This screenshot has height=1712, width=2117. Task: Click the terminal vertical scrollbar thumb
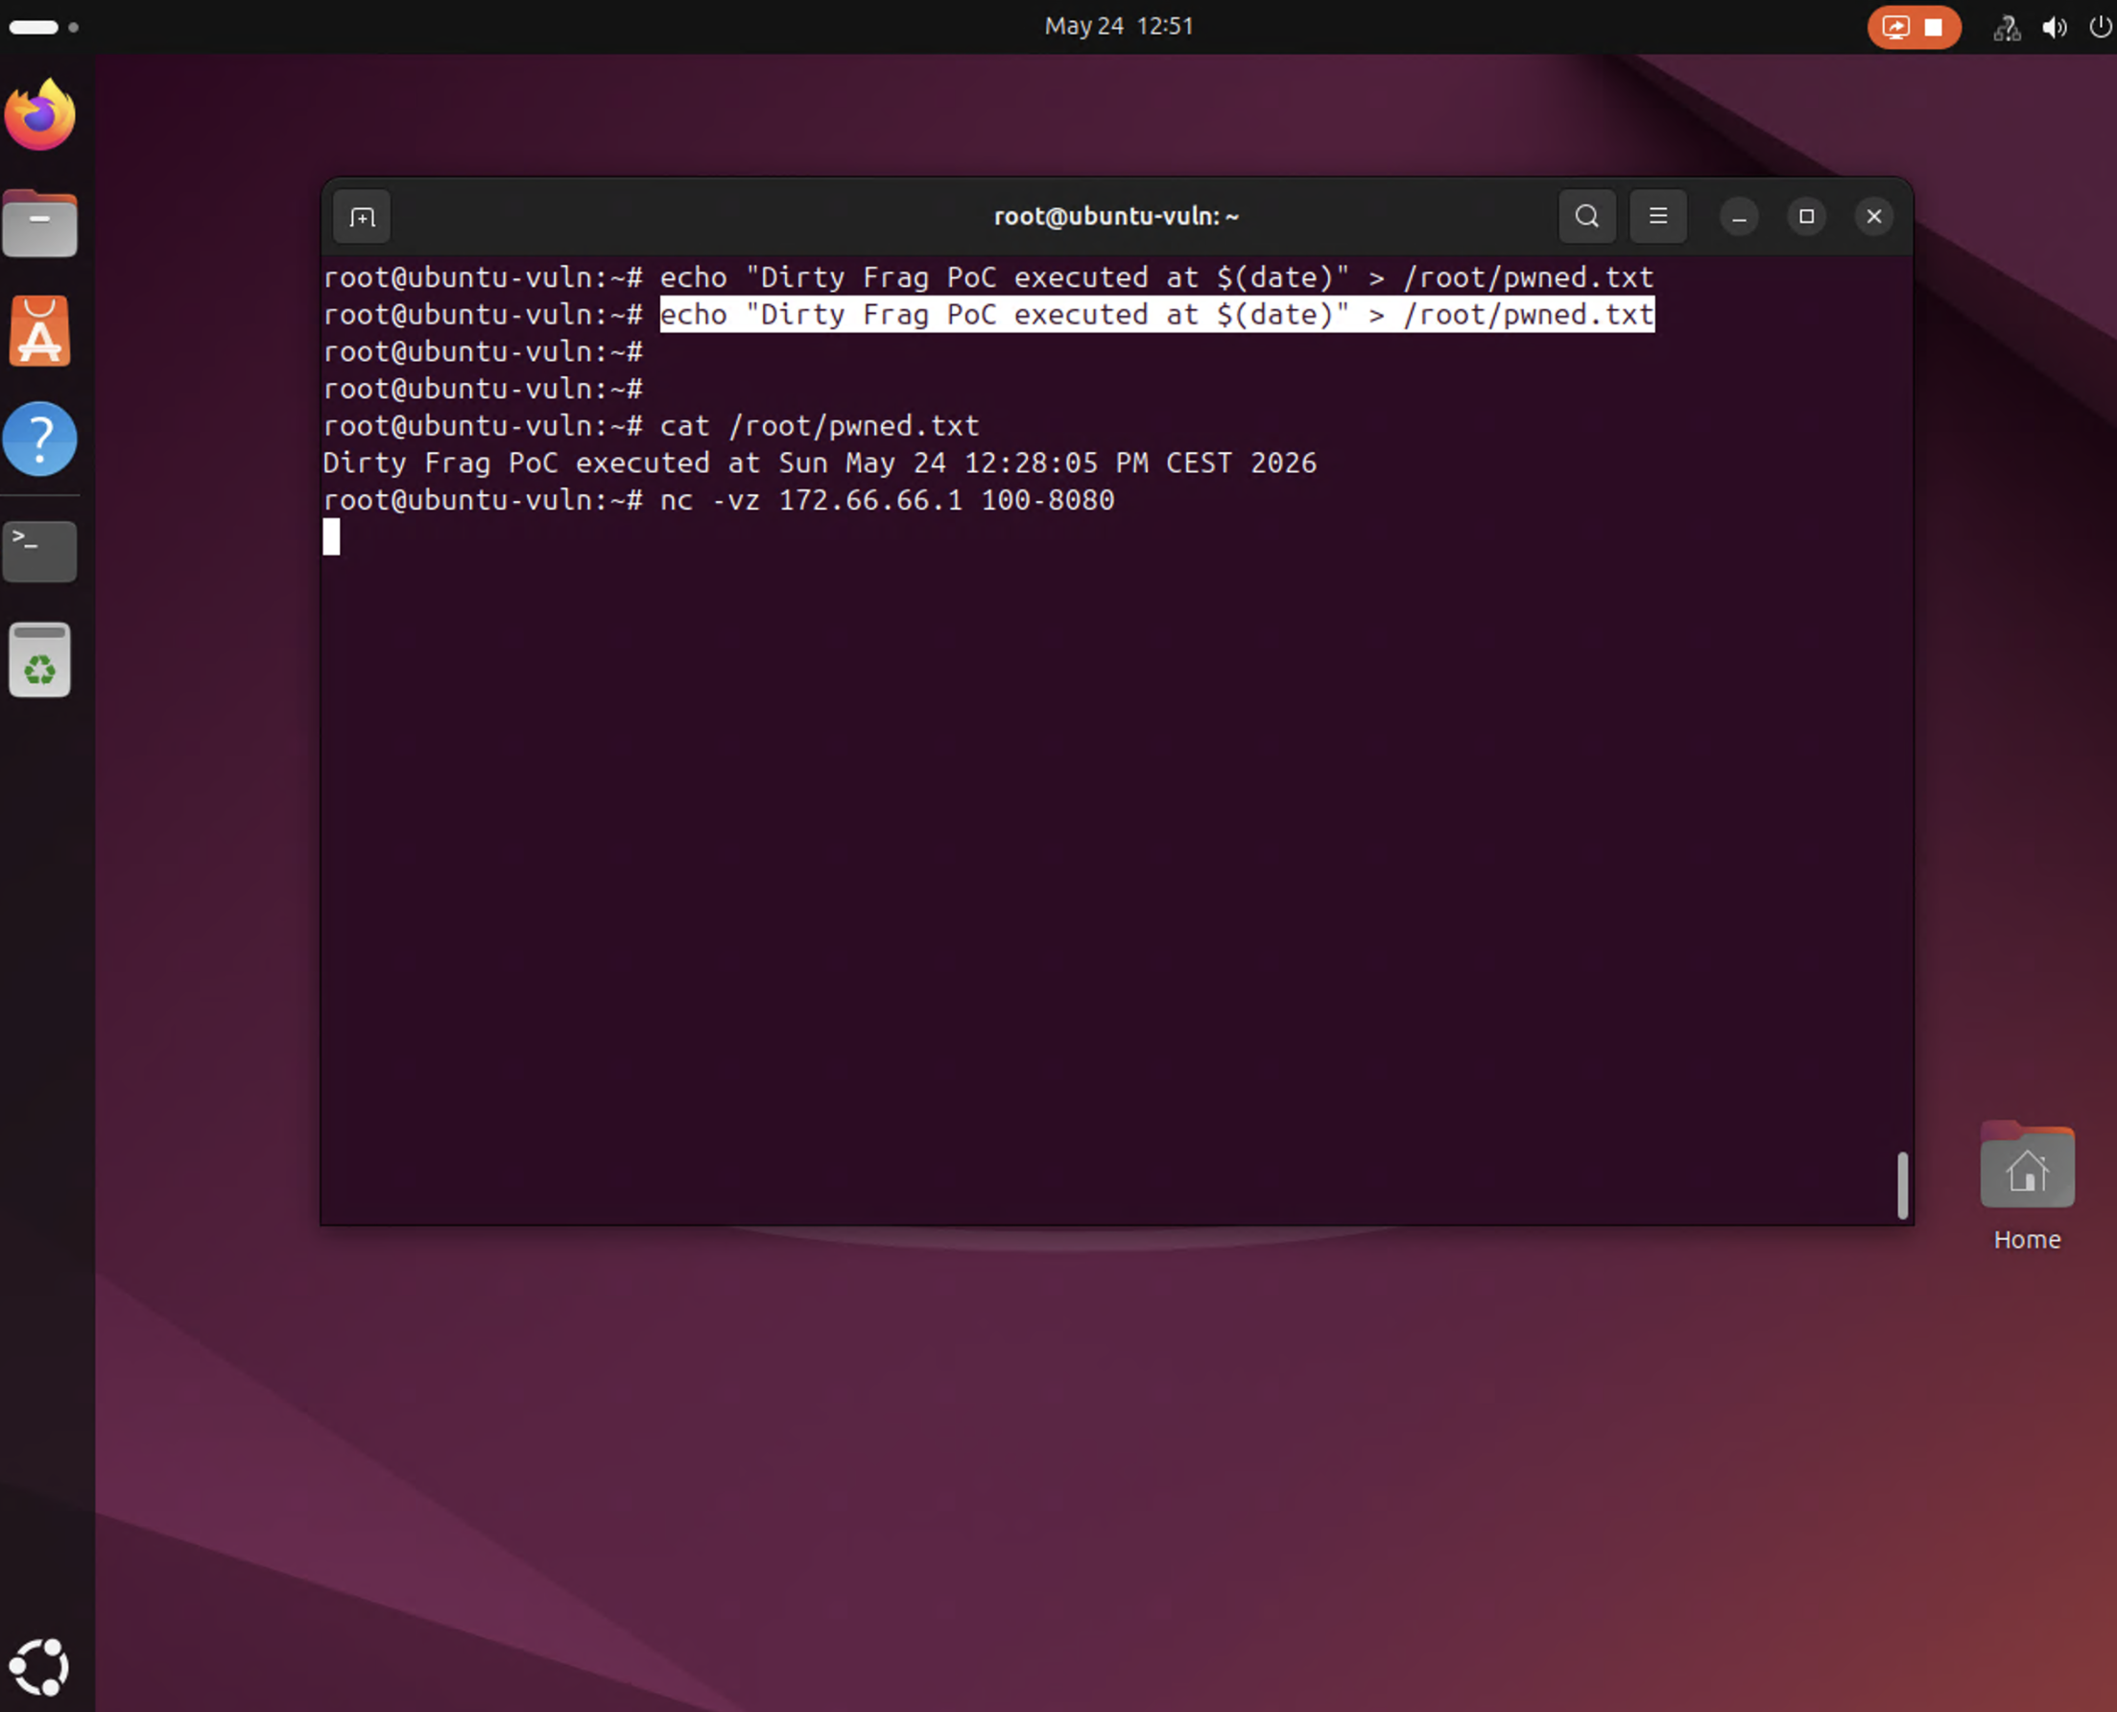(1902, 1184)
